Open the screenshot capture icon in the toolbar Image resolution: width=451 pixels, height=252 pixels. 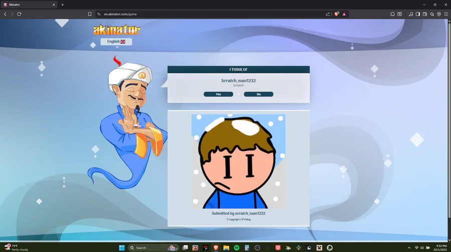400,14
